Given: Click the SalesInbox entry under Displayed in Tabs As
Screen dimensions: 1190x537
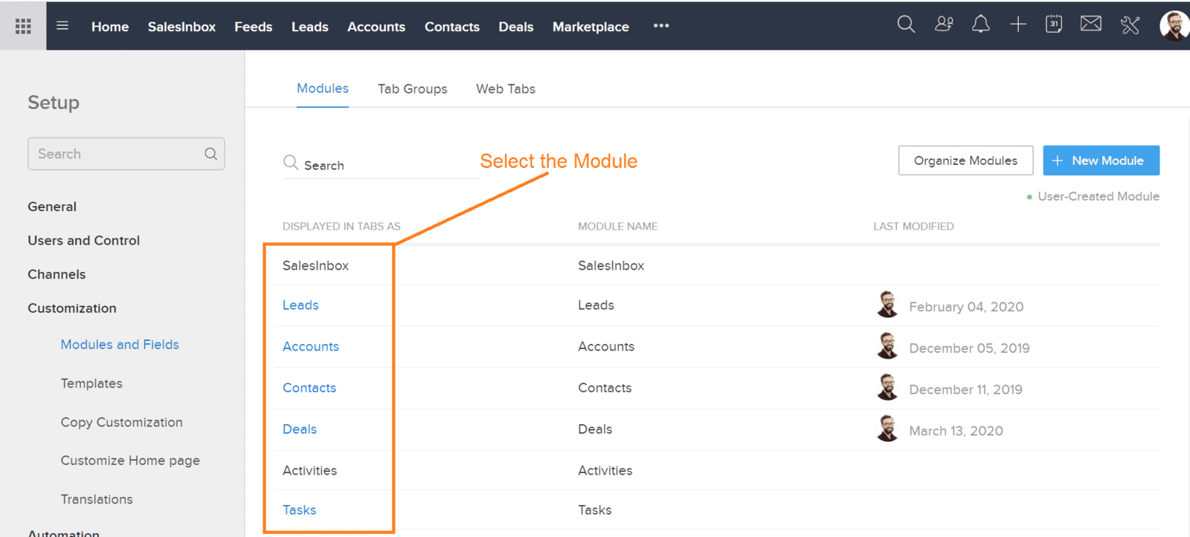Looking at the screenshot, I should coord(315,266).
